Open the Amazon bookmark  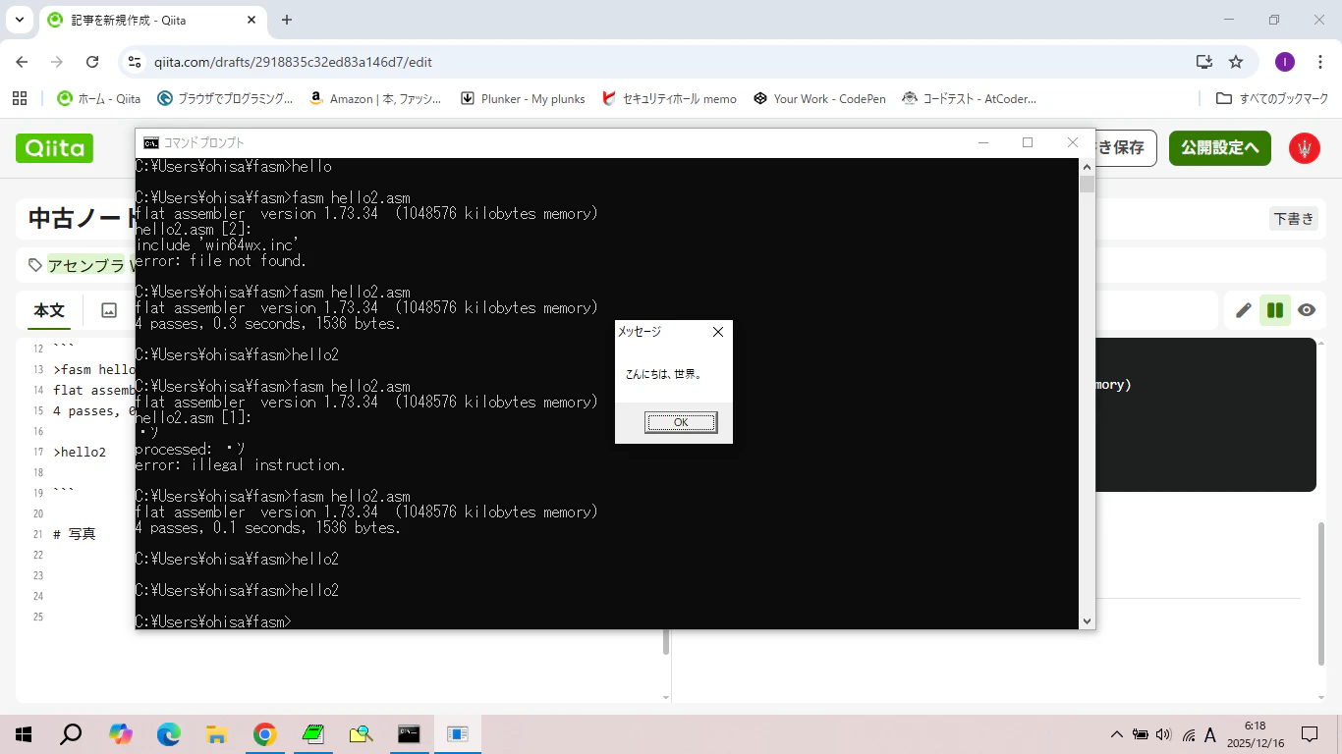click(x=374, y=98)
